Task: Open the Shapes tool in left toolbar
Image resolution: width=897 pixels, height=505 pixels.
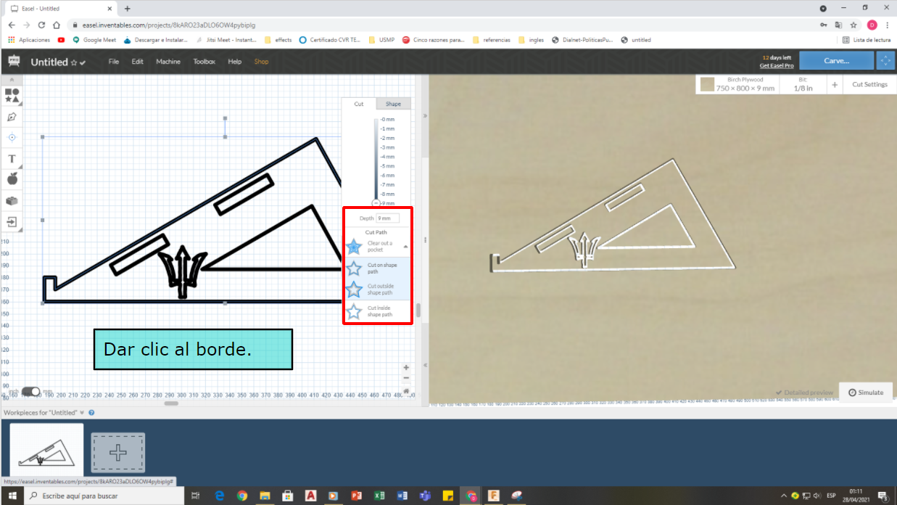Action: click(12, 95)
